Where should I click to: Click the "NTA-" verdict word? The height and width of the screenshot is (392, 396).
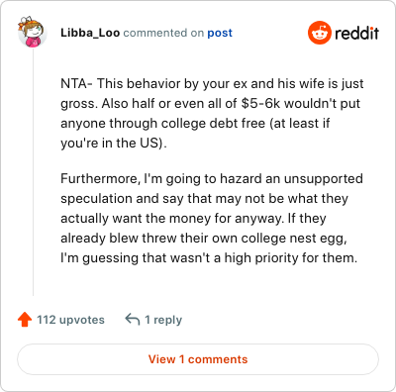(76, 83)
